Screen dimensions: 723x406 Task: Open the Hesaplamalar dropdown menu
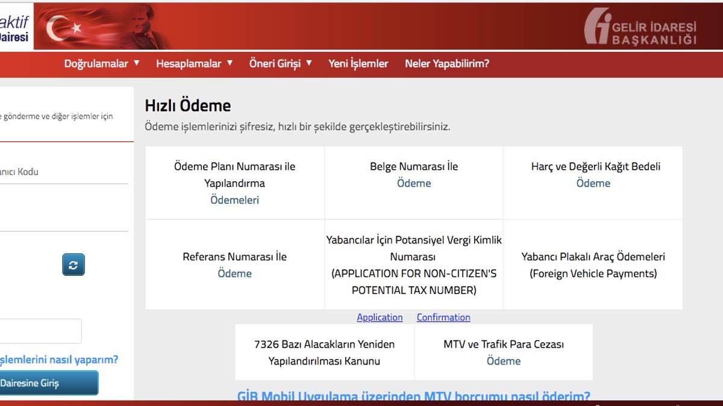click(x=194, y=63)
